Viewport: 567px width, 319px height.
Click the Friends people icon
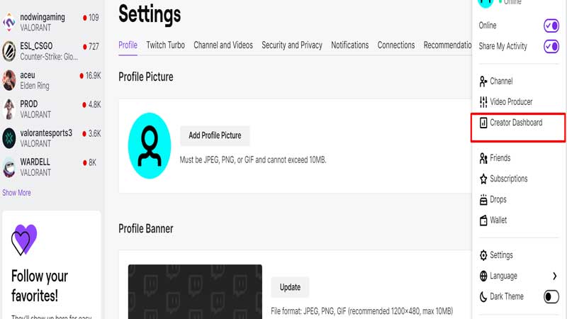[x=483, y=158]
